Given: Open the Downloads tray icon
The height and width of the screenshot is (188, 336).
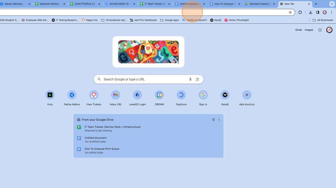Looking at the screenshot, I should (x=310, y=12).
